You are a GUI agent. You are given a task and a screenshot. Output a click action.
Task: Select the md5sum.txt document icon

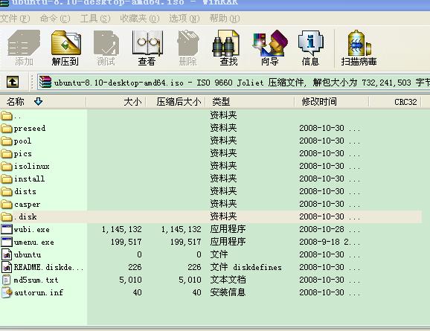tap(6, 280)
